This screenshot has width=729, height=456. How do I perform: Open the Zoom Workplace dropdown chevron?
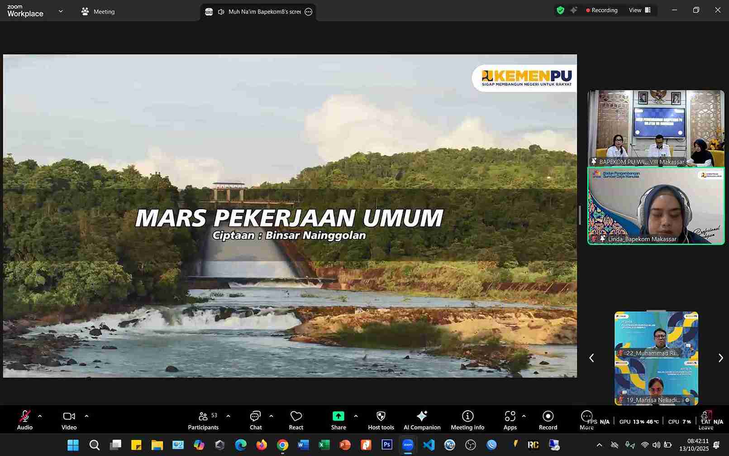click(61, 11)
